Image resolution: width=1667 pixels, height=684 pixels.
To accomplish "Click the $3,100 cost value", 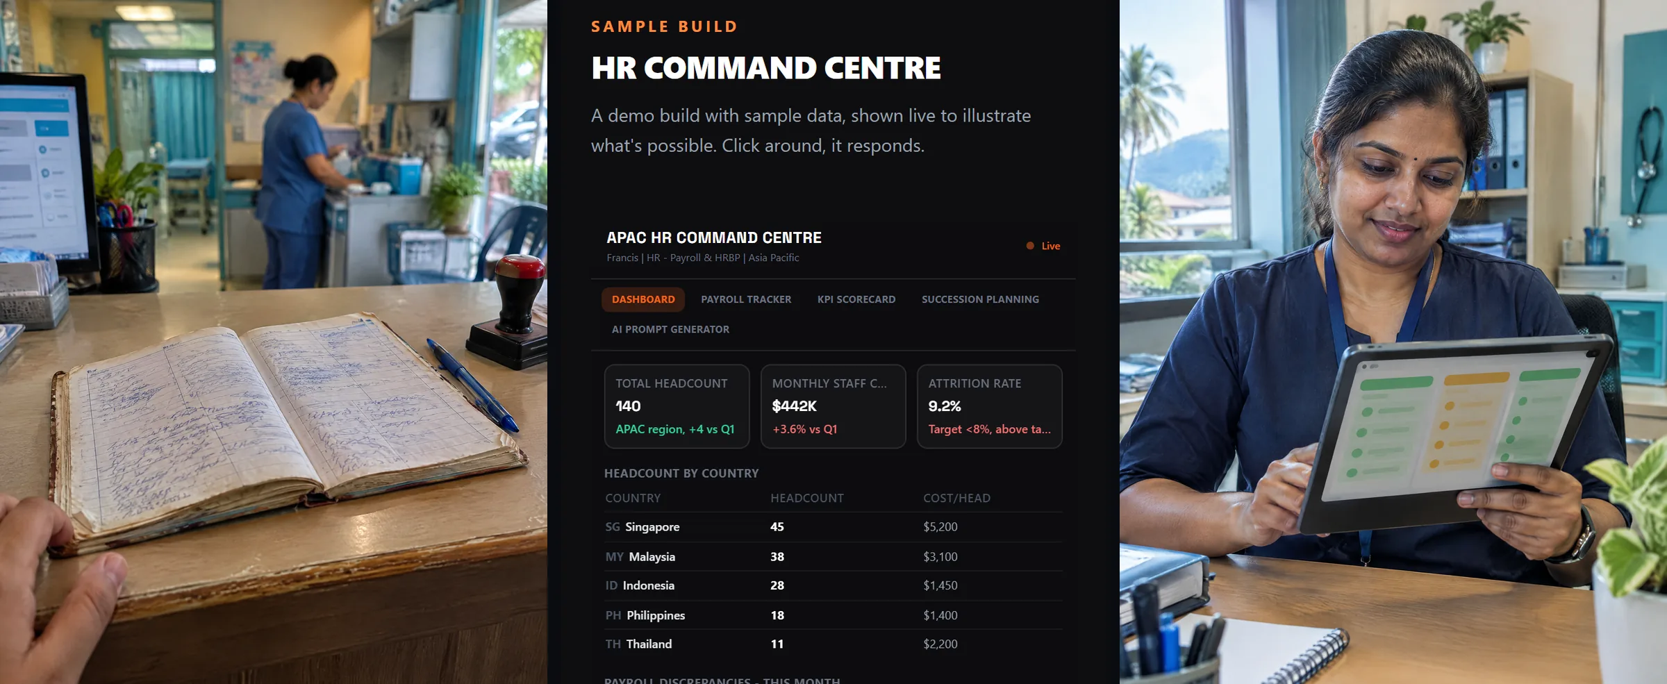I will click(x=940, y=557).
